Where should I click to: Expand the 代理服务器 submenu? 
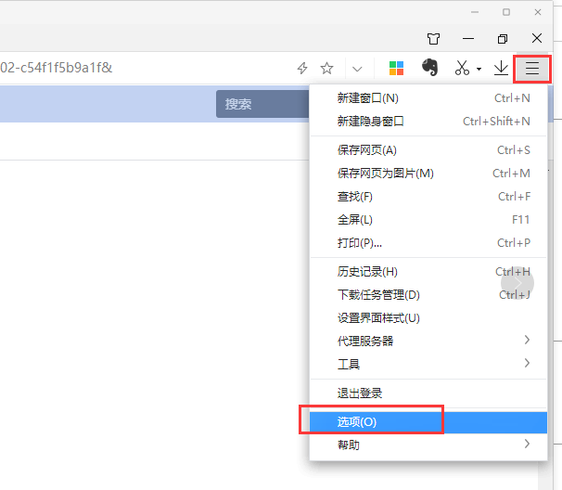[x=428, y=341]
